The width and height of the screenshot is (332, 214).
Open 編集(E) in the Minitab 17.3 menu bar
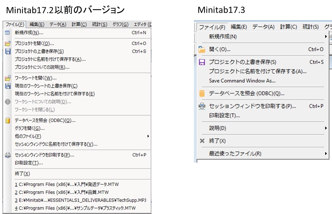tap(239, 27)
